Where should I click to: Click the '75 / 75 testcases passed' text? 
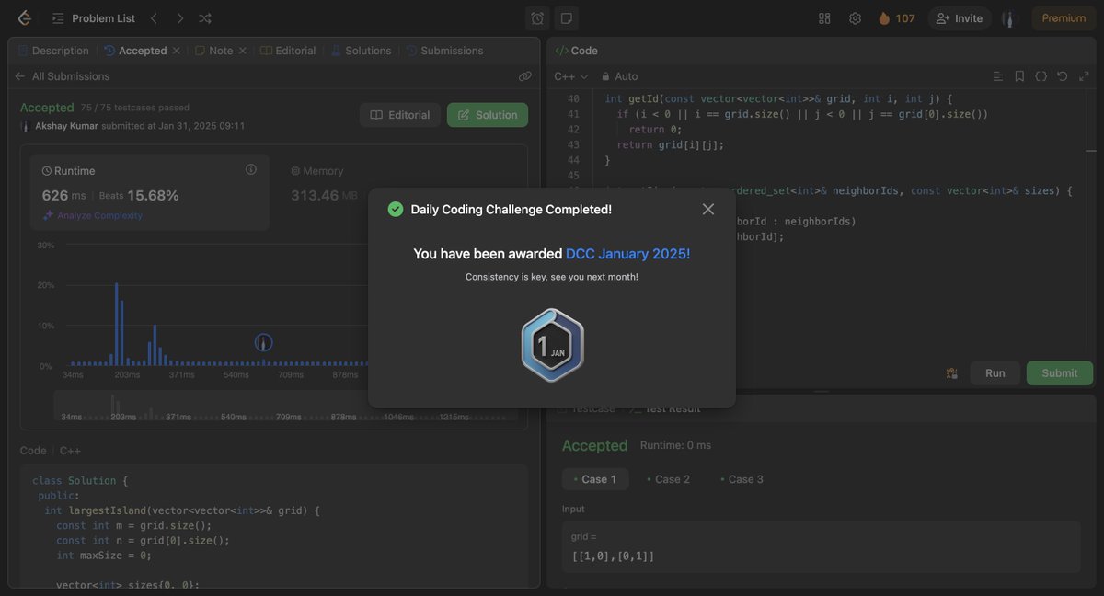click(135, 108)
